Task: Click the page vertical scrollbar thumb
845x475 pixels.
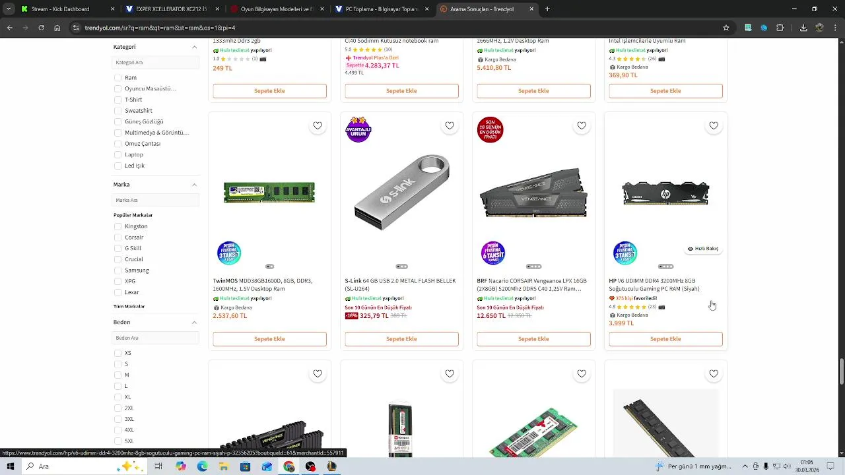Action: pos(842,371)
